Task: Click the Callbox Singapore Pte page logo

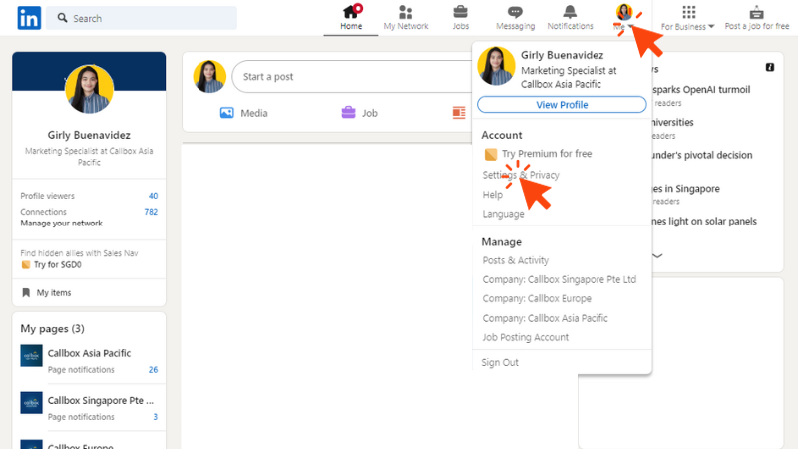Action: pos(31,403)
